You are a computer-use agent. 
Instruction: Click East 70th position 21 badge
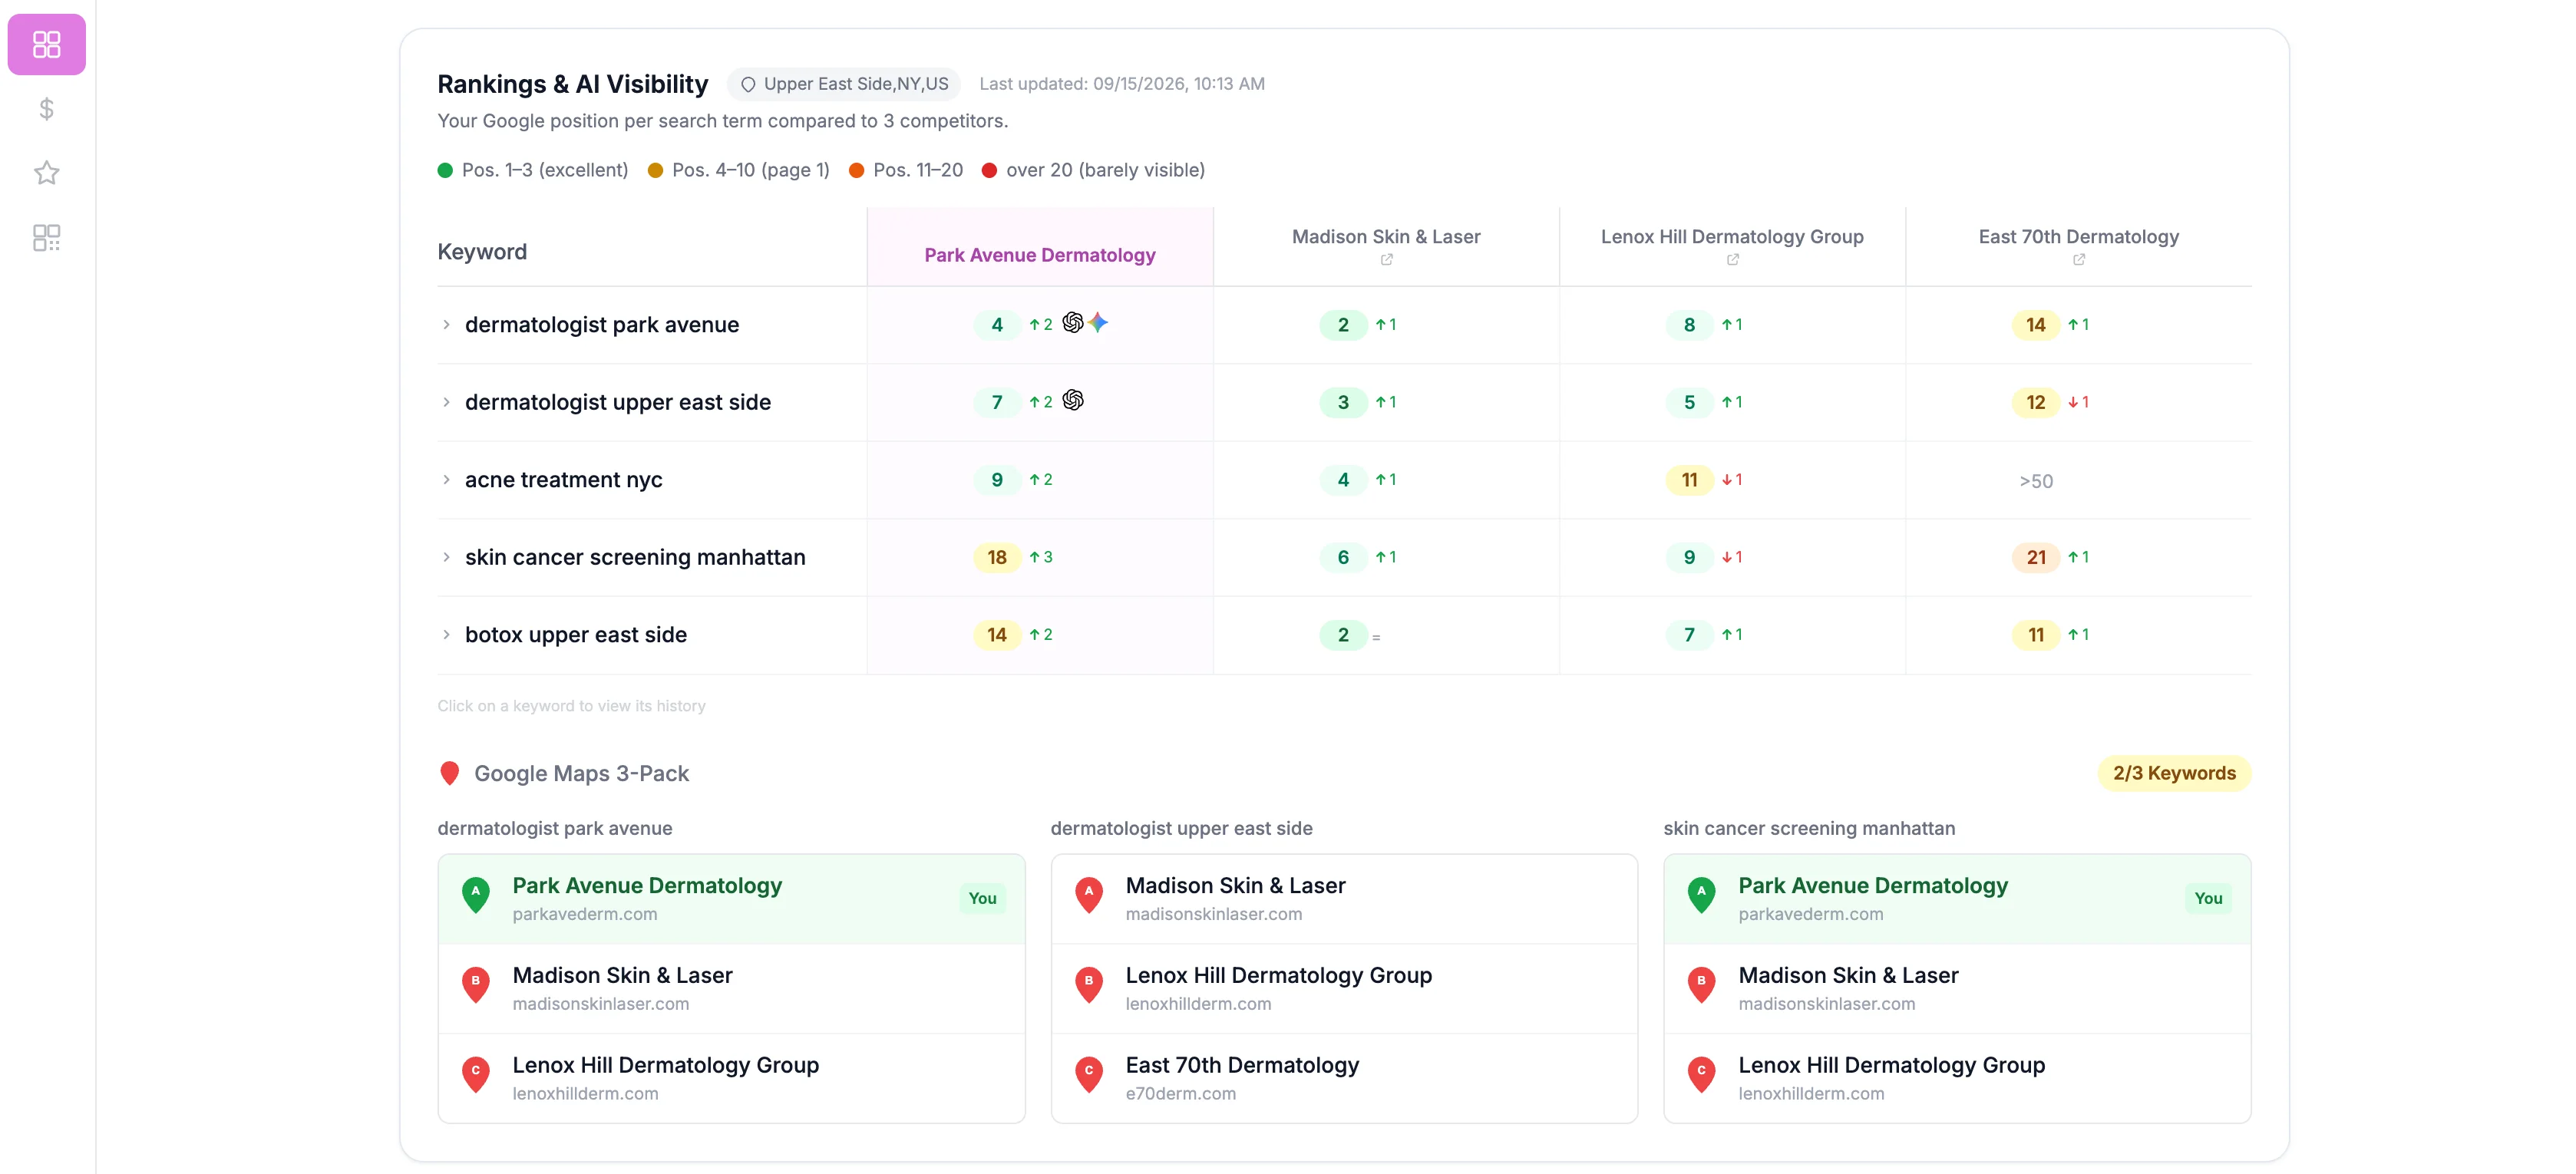[x=2036, y=557]
